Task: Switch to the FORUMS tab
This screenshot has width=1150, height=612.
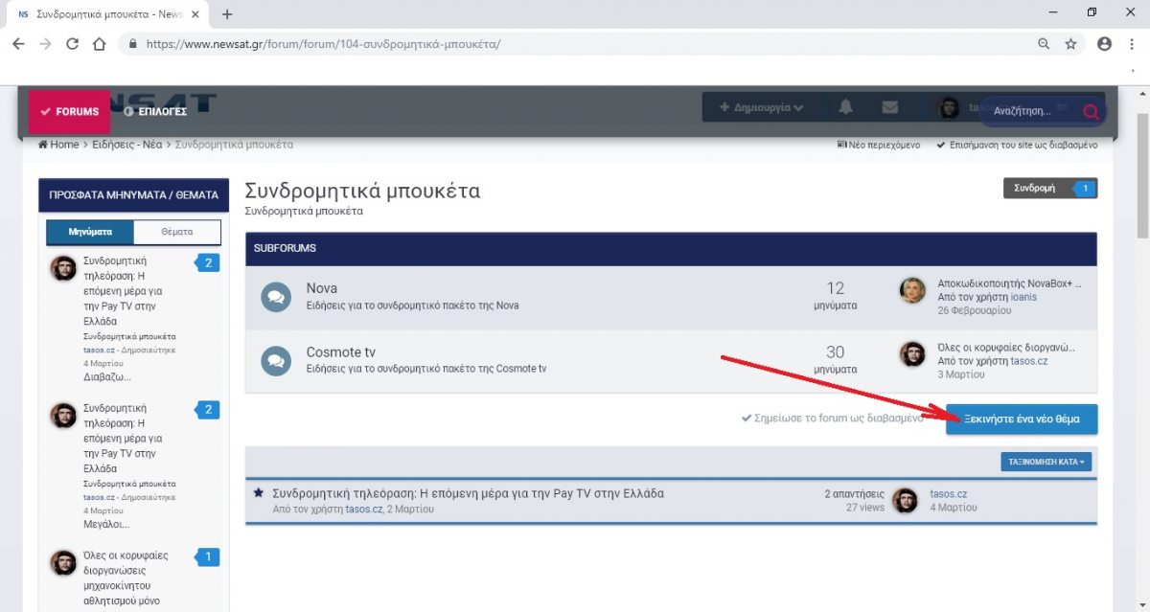Action: click(70, 111)
